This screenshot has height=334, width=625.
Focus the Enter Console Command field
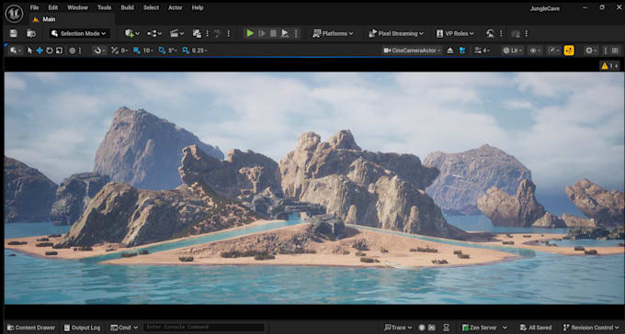click(204, 328)
